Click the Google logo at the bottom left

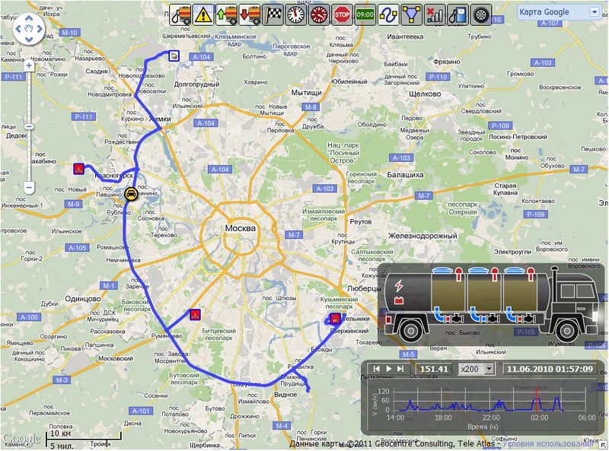[x=21, y=439]
